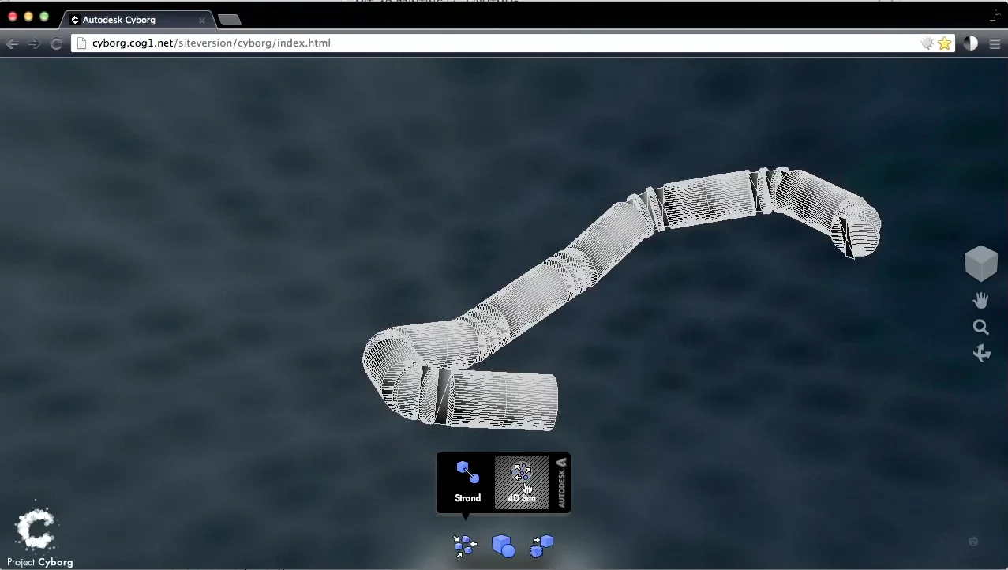1008x570 pixels.
Task: Click the mesh conversion icon in bottom toolbar
Action: pos(541,545)
